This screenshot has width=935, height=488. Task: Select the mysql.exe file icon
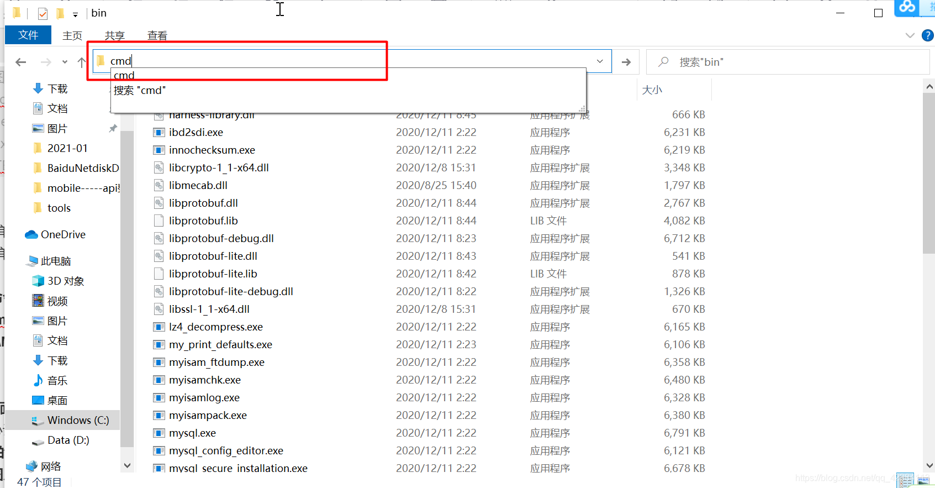159,433
